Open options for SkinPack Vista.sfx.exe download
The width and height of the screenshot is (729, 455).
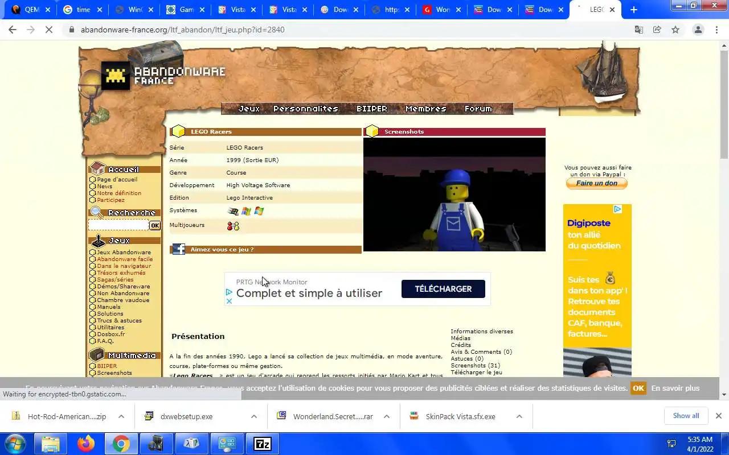click(x=519, y=416)
